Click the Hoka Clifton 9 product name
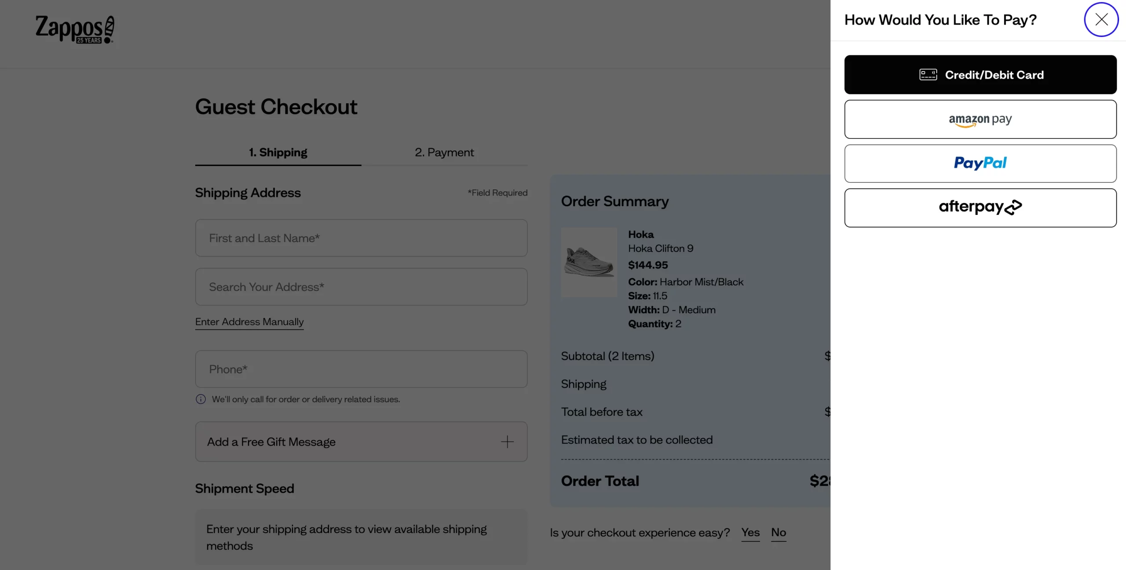 pos(661,248)
